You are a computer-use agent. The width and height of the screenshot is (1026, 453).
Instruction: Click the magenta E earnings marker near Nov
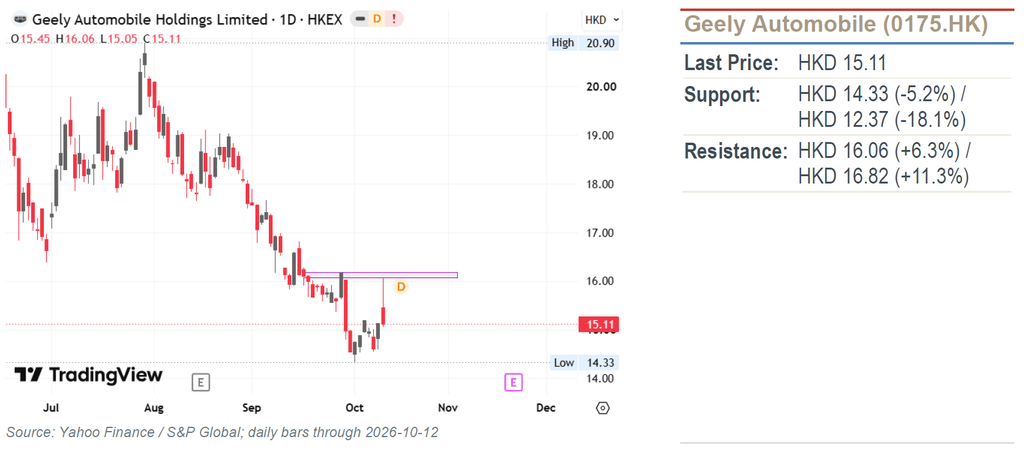click(513, 382)
